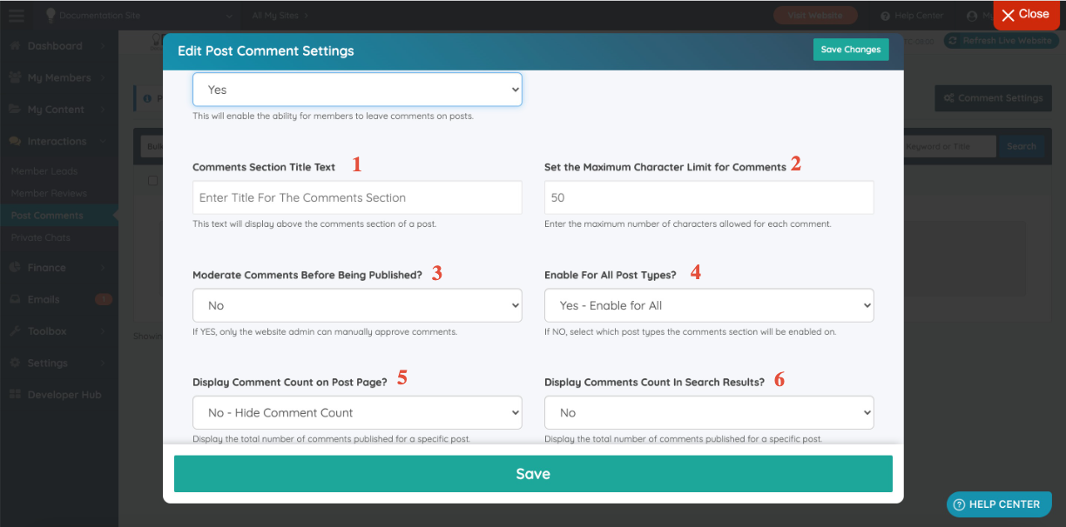Tick the select-all checkbox in the posts table
This screenshot has height=527, width=1066.
[x=153, y=180]
